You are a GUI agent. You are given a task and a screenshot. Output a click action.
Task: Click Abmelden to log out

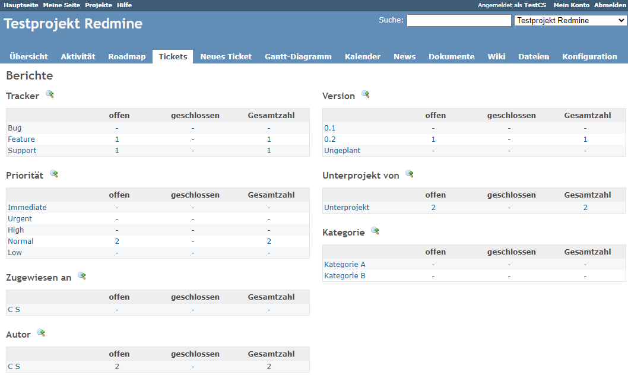tap(610, 5)
